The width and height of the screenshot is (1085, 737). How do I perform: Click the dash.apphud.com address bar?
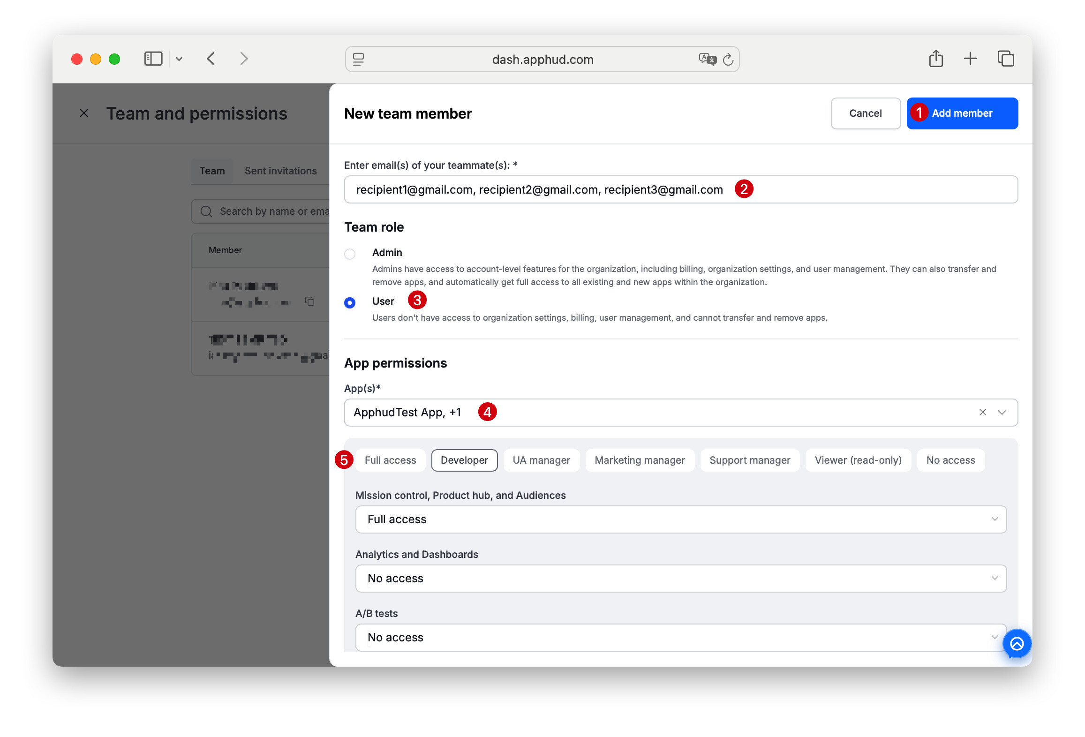point(542,59)
